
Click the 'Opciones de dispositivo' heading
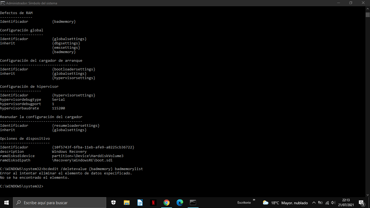pyautogui.click(x=25, y=138)
